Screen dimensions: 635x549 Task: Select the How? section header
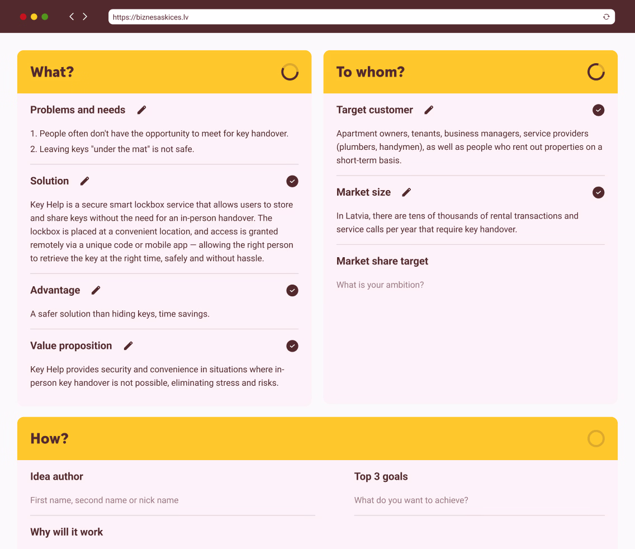tap(49, 438)
